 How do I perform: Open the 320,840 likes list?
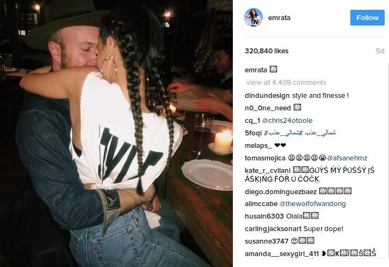pos(267,51)
